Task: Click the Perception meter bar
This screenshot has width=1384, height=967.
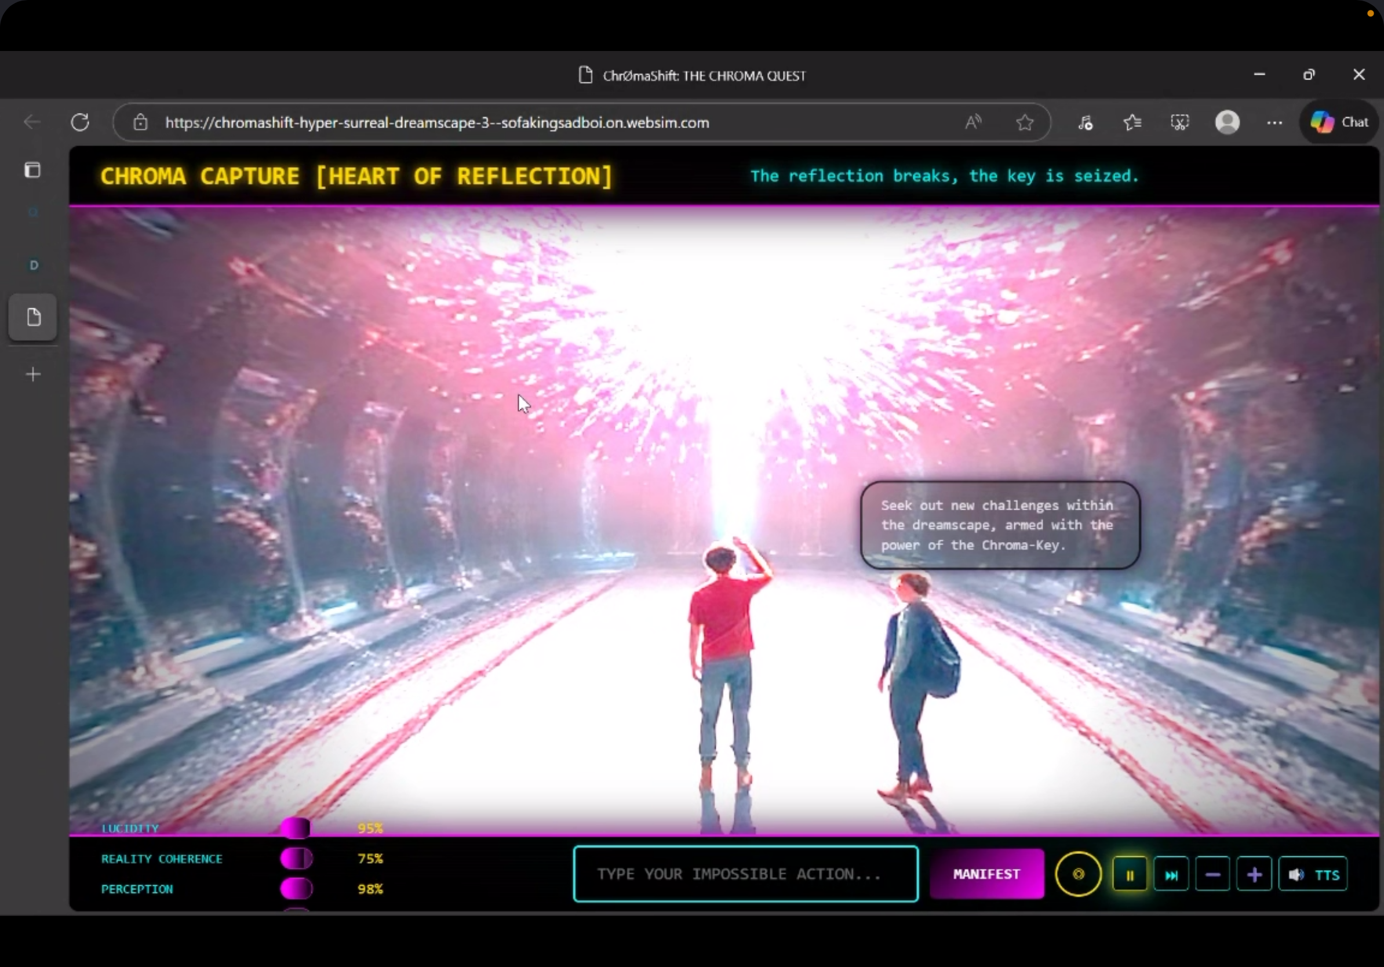Action: coord(296,889)
